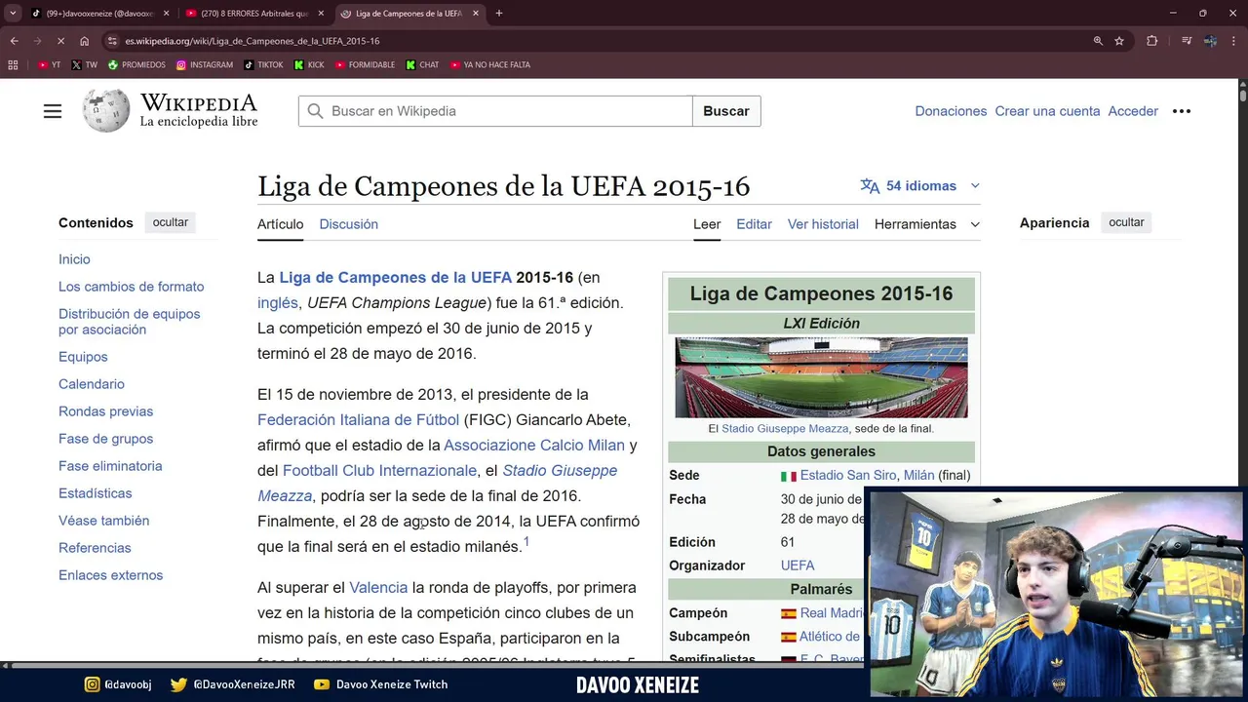Jump to Calendario section in contents
Viewport: 1248px width, 702px height.
(92, 384)
